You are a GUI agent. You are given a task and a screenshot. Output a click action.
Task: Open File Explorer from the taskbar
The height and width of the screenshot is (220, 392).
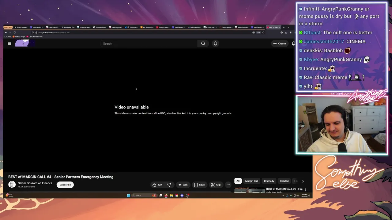point(171,196)
